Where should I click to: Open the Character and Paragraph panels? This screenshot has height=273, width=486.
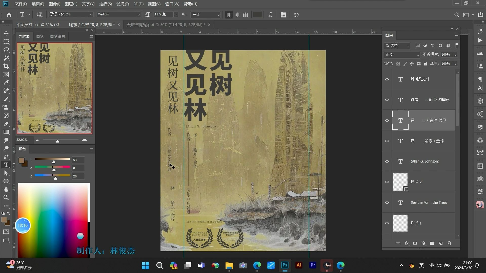click(x=283, y=15)
